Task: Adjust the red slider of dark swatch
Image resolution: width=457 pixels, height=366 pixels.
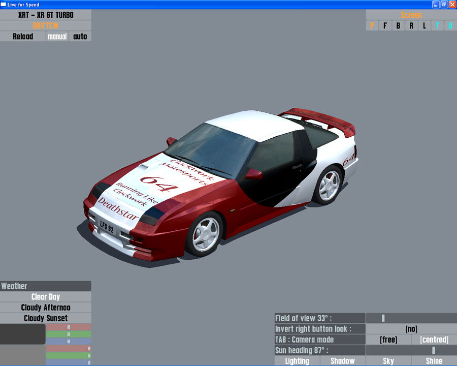Action: (69, 327)
